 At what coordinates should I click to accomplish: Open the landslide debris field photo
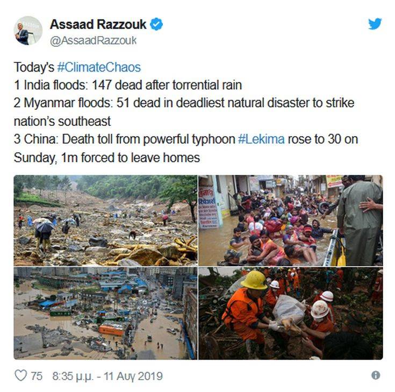(105, 220)
